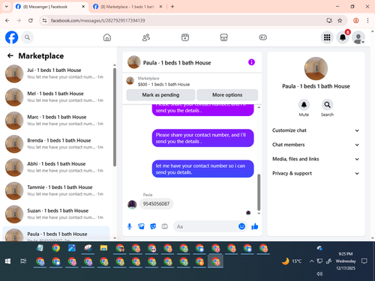This screenshot has width=375, height=281.
Task: Open conversation information purple icon
Action: click(x=251, y=62)
